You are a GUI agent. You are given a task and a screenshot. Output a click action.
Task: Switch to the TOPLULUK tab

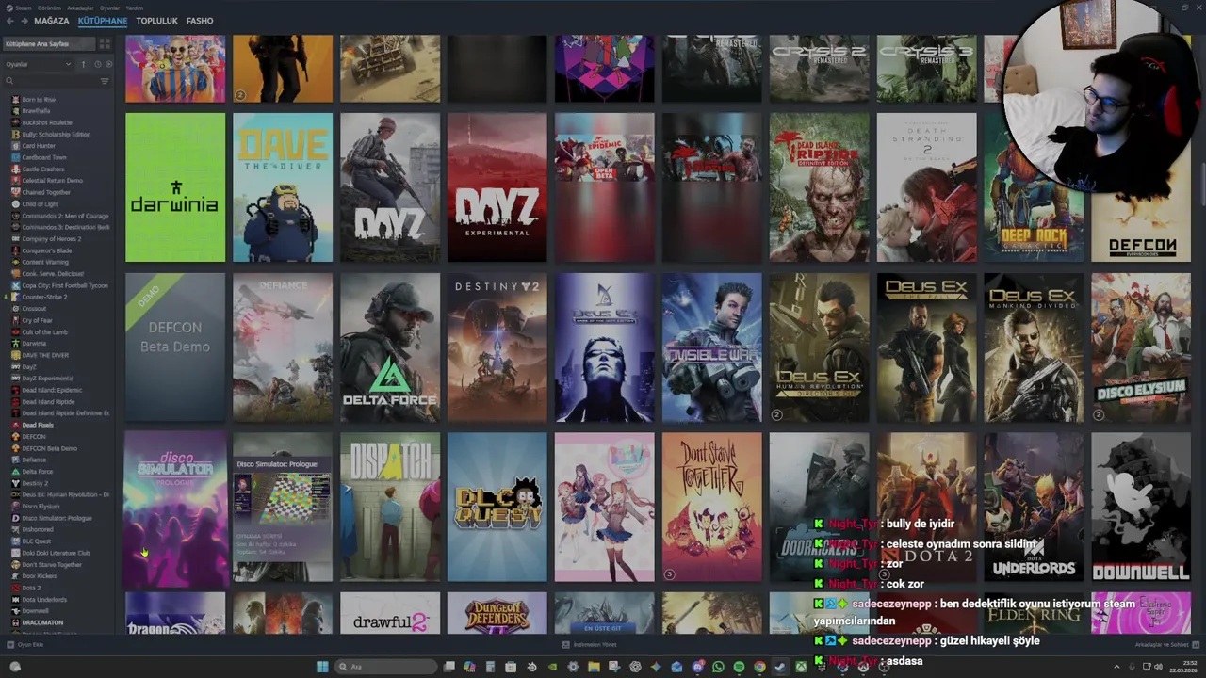tap(156, 20)
